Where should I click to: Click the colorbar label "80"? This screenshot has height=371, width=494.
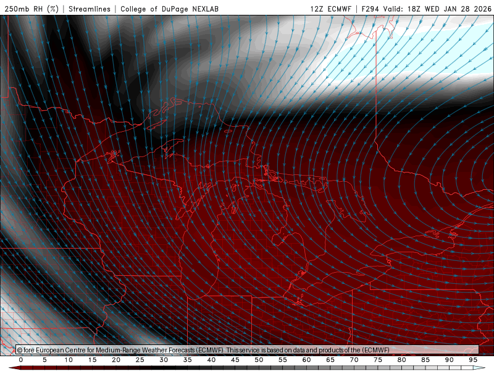tap(402, 360)
